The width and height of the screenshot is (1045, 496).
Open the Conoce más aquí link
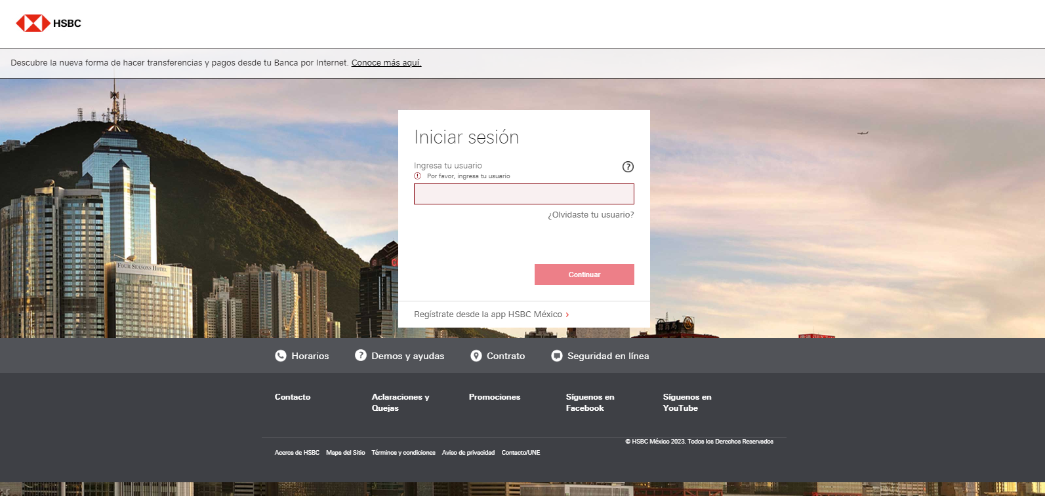pyautogui.click(x=386, y=63)
